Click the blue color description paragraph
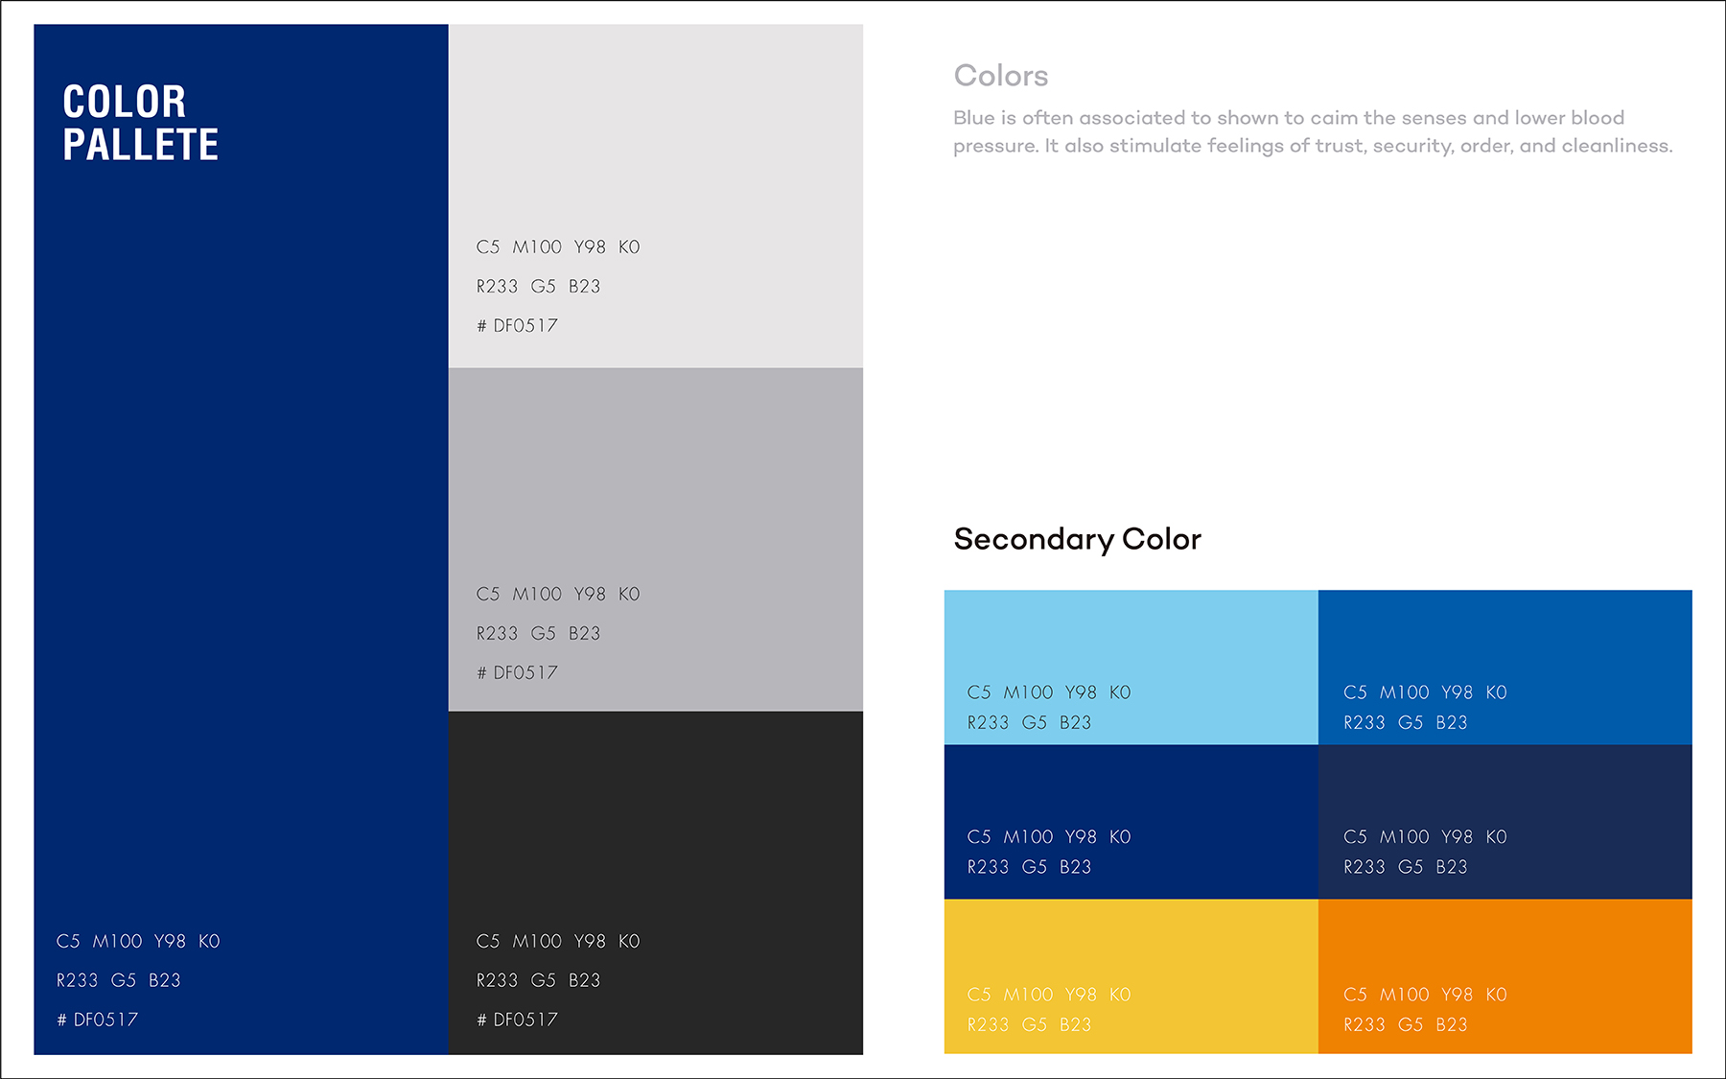This screenshot has width=1726, height=1079. [1312, 131]
